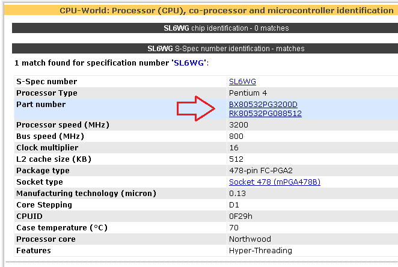Select the 'Bus speed (MHz)' label
The height and width of the screenshot is (267, 398).
click(x=50, y=136)
